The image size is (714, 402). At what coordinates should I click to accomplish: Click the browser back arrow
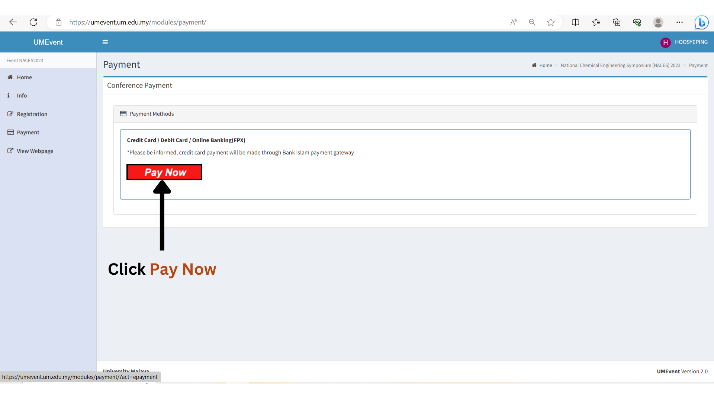coord(13,22)
